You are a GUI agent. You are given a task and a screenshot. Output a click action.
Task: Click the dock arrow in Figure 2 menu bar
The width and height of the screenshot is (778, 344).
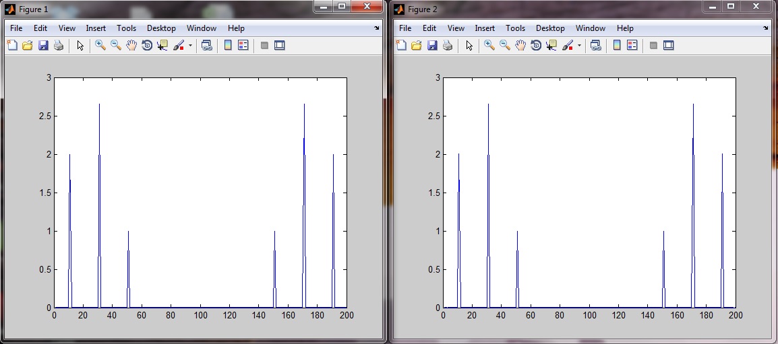766,29
